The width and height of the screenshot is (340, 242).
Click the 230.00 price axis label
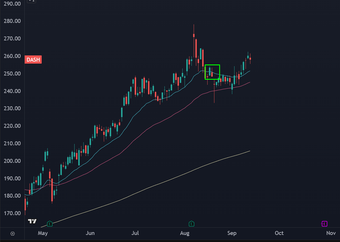pos(12,108)
